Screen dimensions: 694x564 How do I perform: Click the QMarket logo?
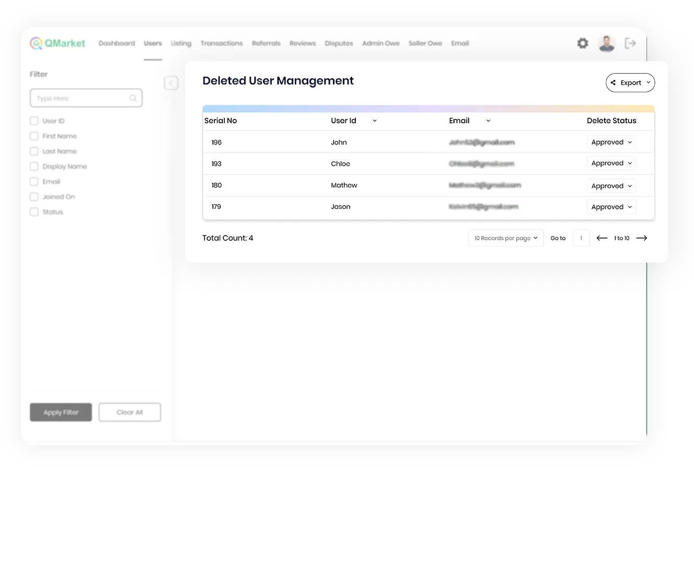click(x=57, y=43)
